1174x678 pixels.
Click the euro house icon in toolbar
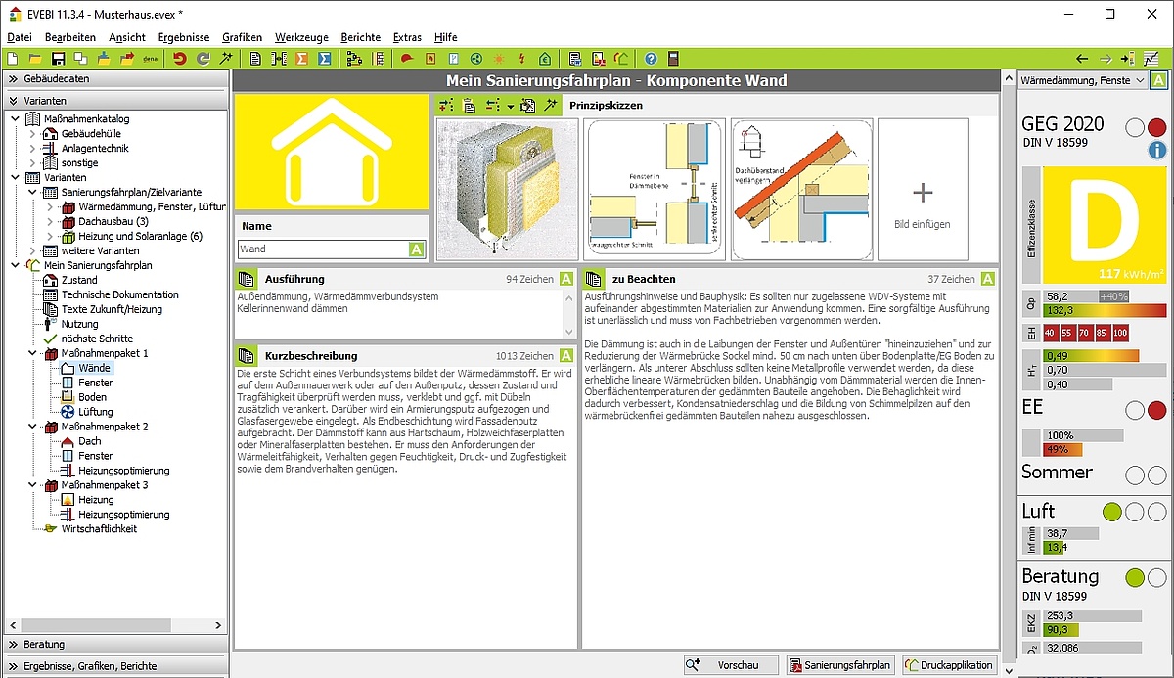(x=545, y=59)
